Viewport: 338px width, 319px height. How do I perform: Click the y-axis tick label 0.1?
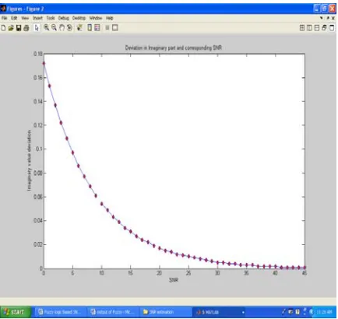(x=38, y=149)
